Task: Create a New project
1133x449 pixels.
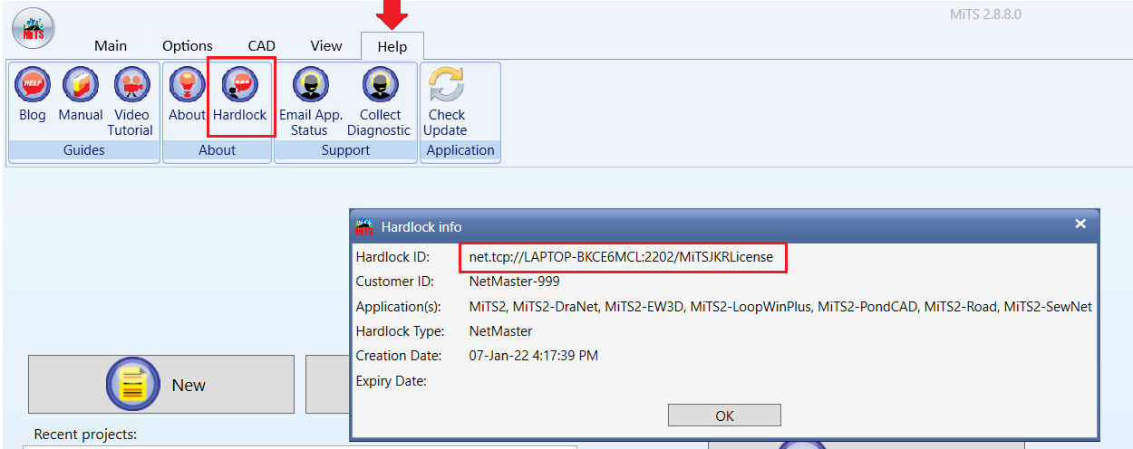Action: [161, 385]
